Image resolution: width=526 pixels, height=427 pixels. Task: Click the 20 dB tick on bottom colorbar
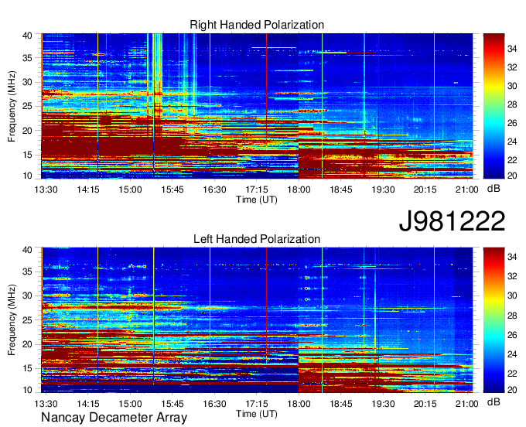(x=512, y=390)
